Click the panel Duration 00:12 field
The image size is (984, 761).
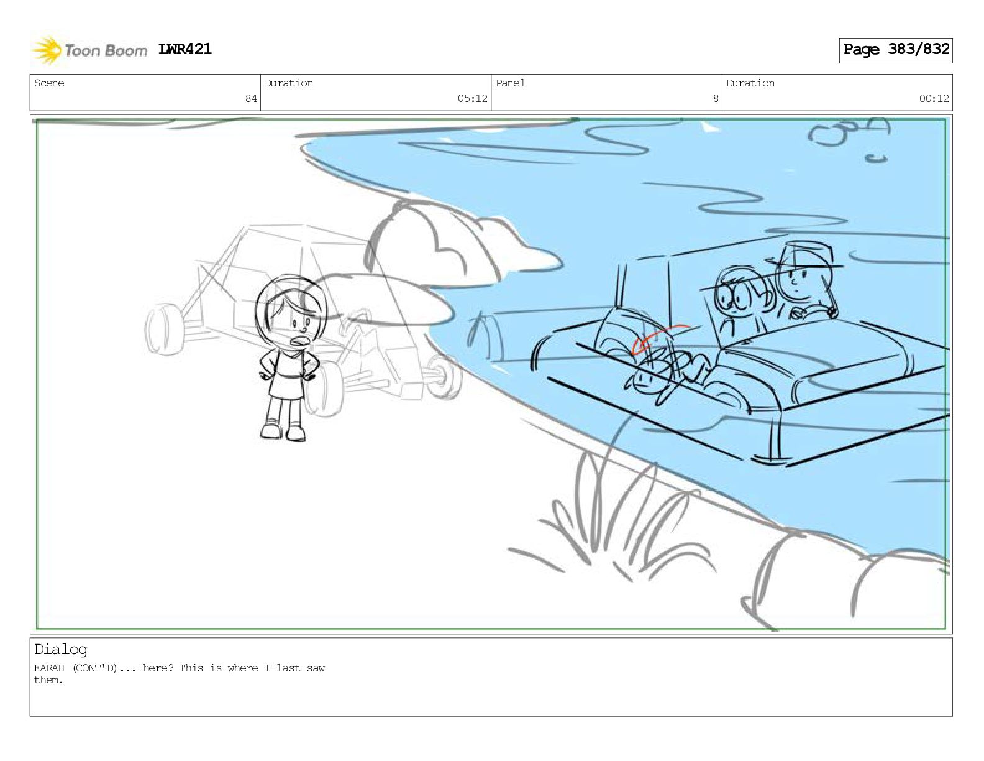coord(837,92)
